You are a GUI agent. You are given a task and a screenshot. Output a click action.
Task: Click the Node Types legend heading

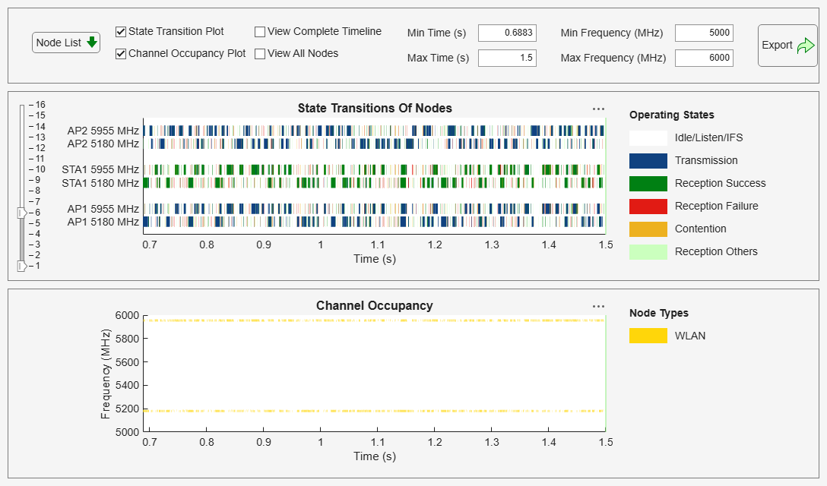point(659,313)
